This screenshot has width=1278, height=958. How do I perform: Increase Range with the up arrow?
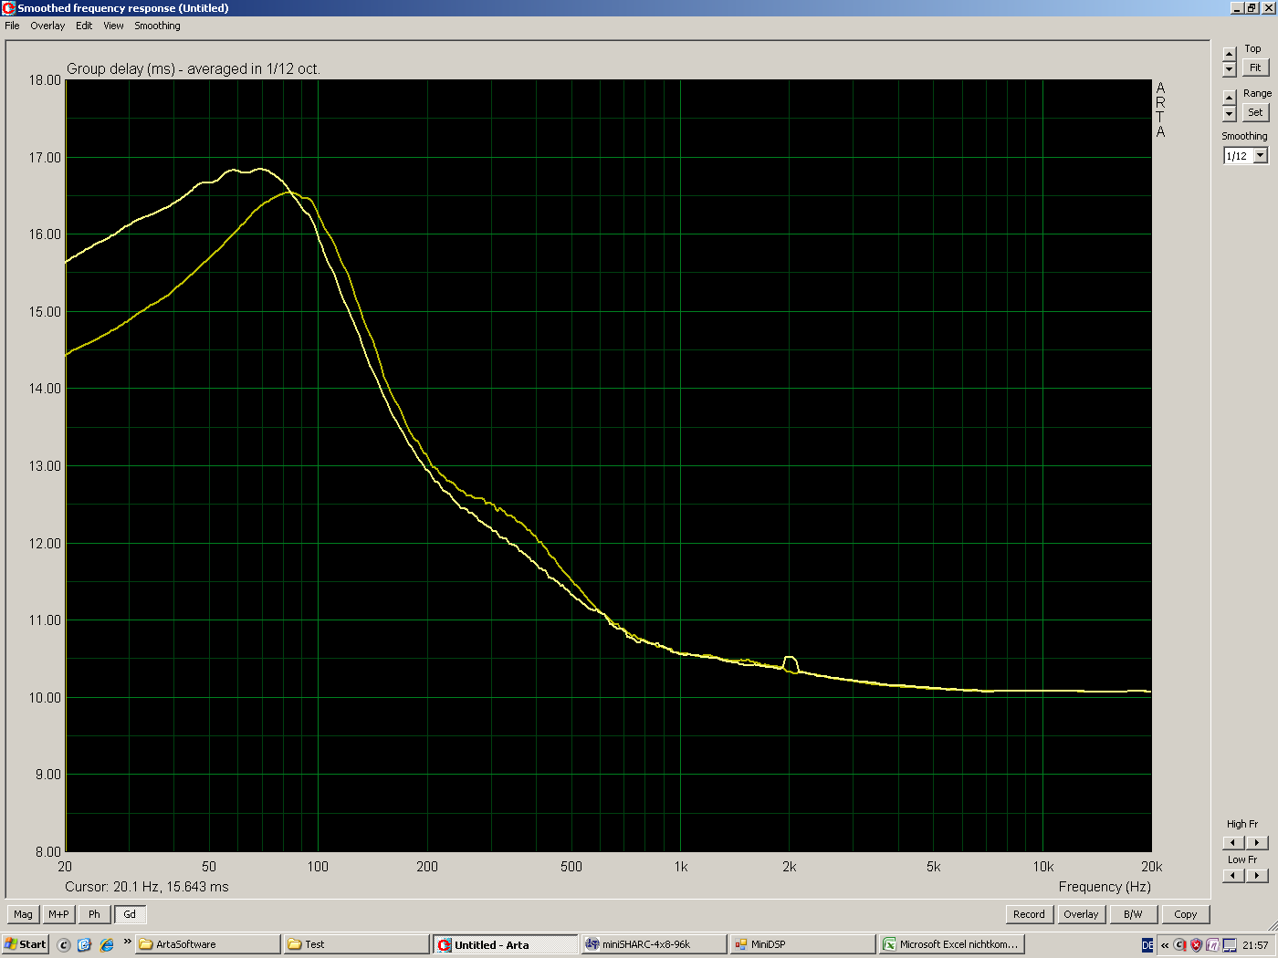point(1229,98)
